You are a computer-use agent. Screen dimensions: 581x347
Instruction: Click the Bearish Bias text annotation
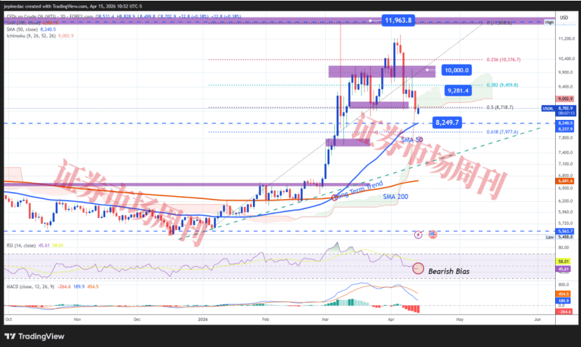(449, 271)
